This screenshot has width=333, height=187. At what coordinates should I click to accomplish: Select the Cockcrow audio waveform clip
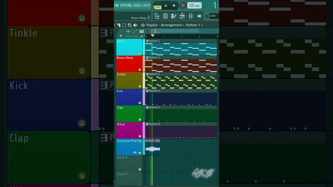[153, 149]
